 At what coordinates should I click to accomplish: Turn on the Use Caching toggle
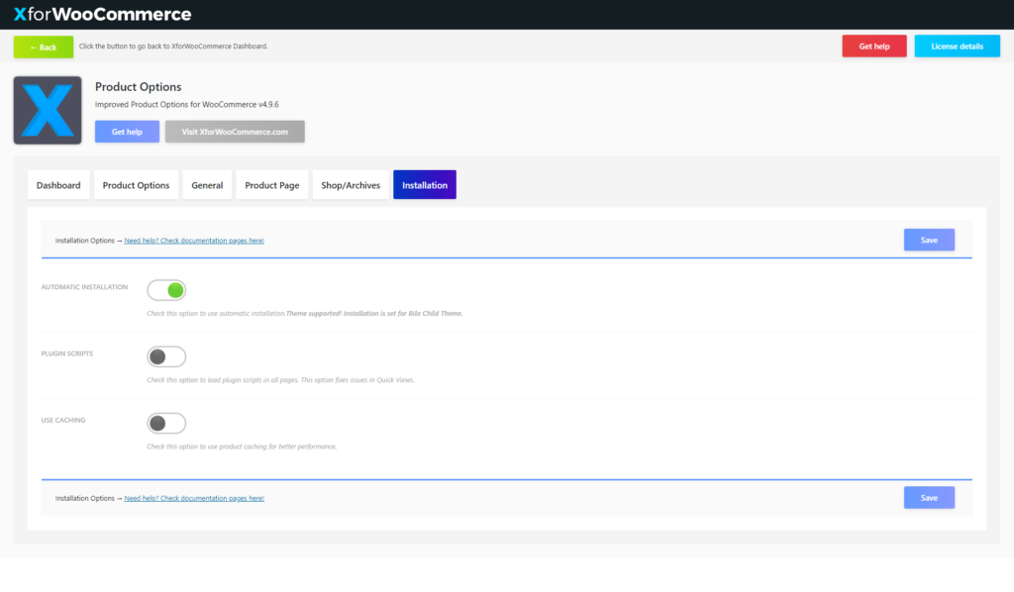pyautogui.click(x=166, y=424)
